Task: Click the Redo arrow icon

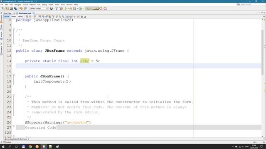Action: [x=25, y=8]
